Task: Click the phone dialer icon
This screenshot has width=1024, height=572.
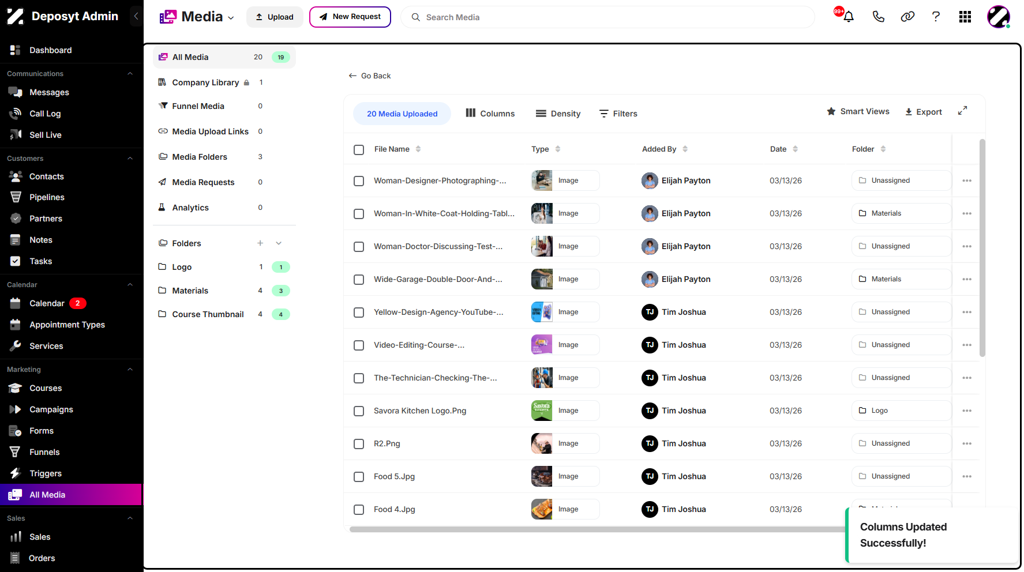Action: coord(878,17)
